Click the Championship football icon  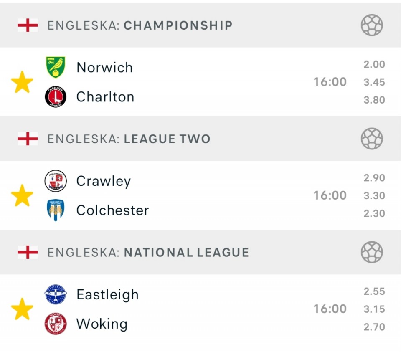pos(372,25)
